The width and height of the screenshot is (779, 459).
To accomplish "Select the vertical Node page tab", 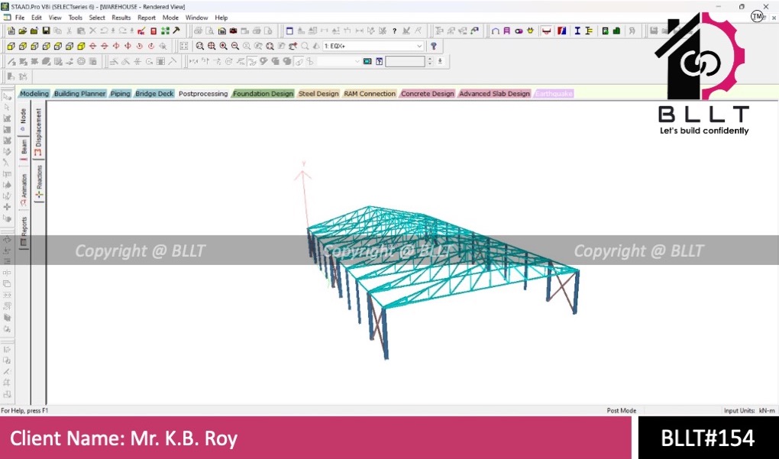I will pyautogui.click(x=23, y=119).
